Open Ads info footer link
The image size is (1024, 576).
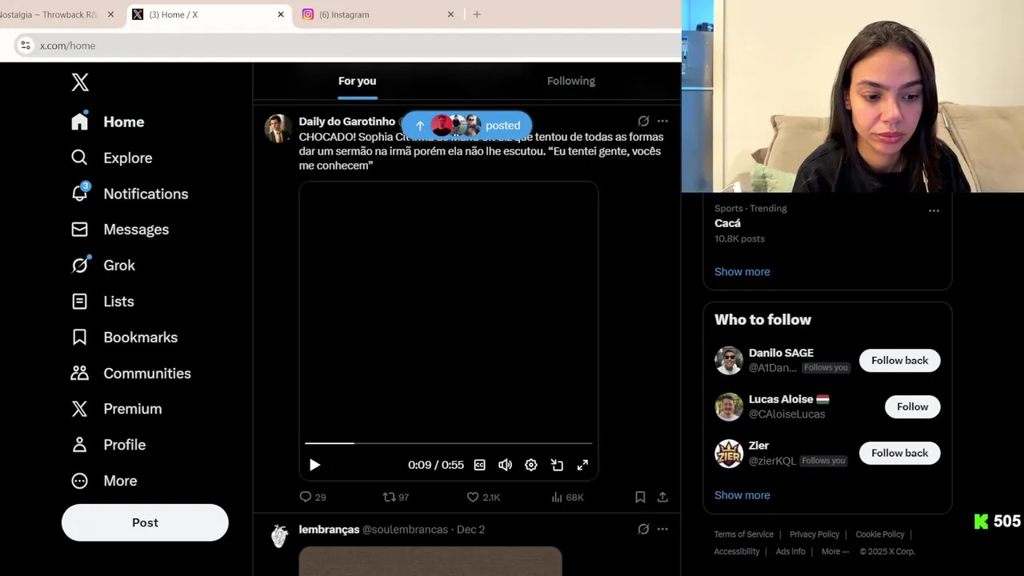pyautogui.click(x=790, y=551)
